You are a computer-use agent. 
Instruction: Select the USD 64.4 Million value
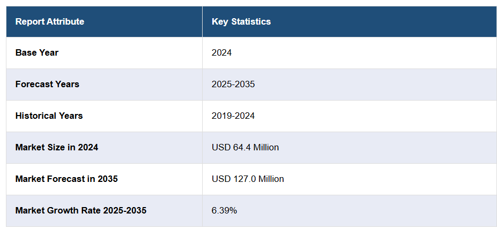(x=245, y=148)
